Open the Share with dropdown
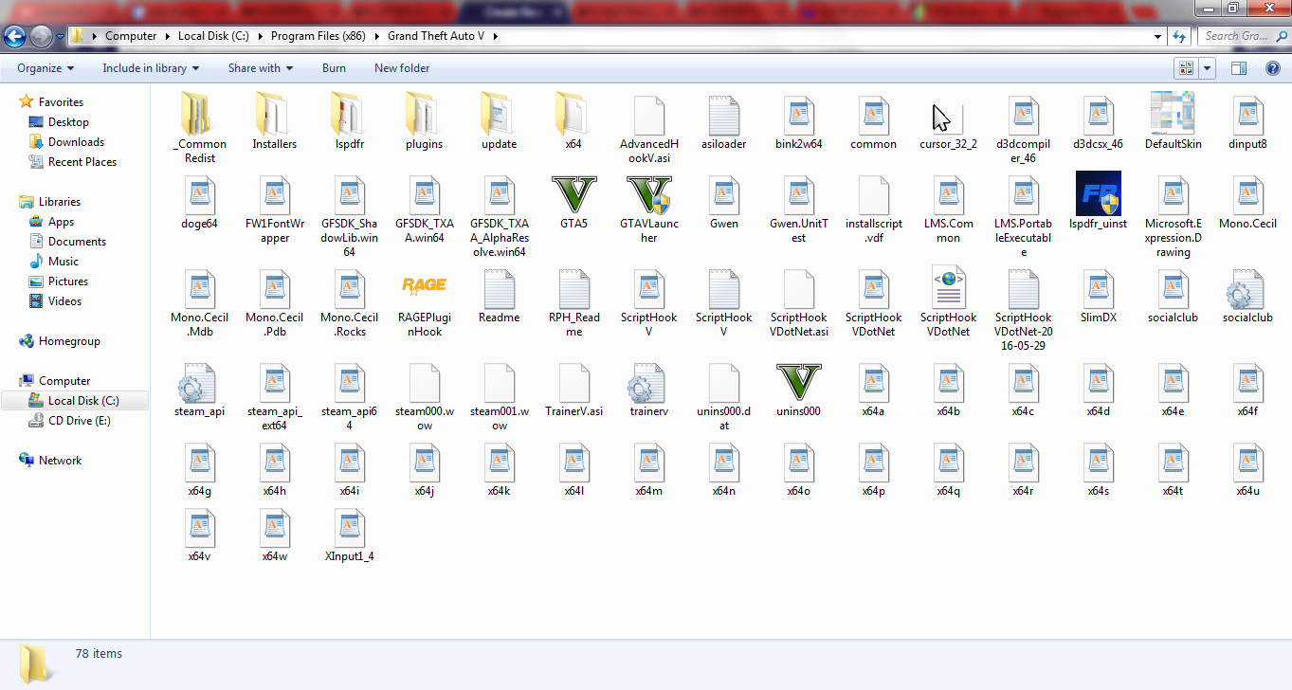This screenshot has width=1292, height=690. [260, 68]
